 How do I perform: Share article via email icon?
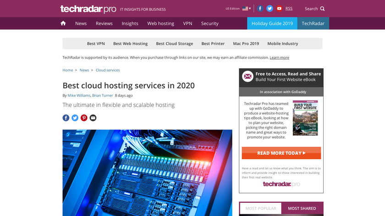(x=93, y=118)
